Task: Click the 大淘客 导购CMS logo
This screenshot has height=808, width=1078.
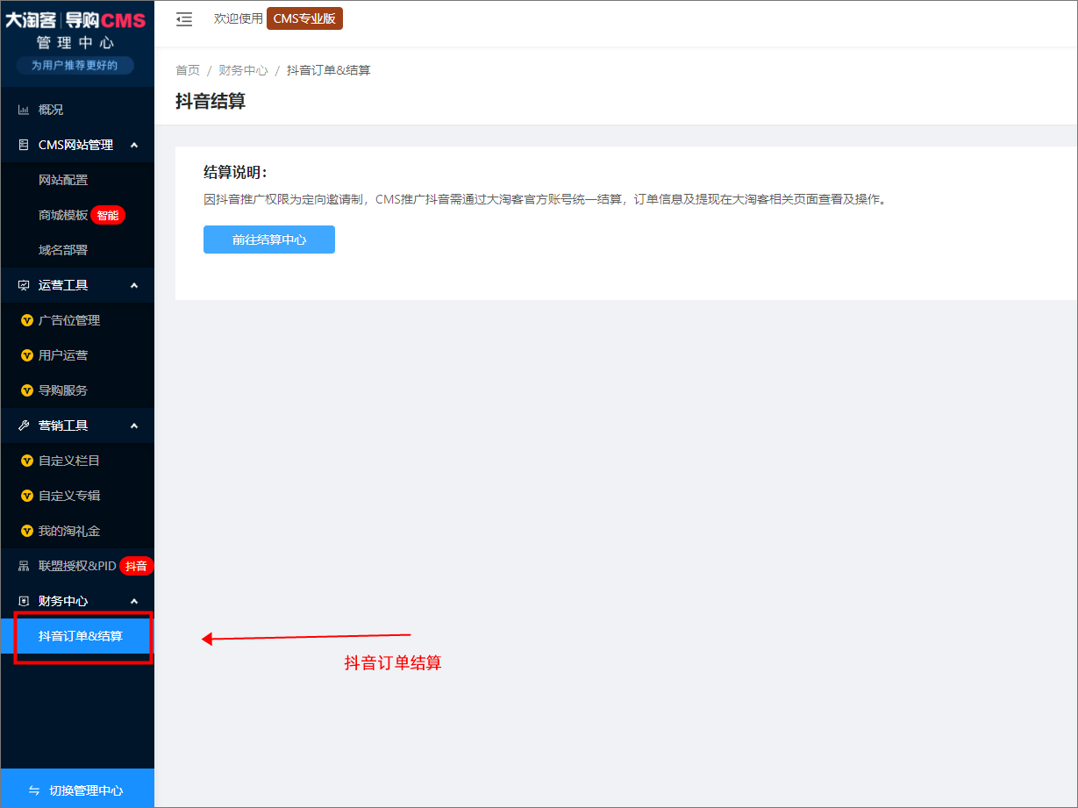Action: click(x=75, y=20)
